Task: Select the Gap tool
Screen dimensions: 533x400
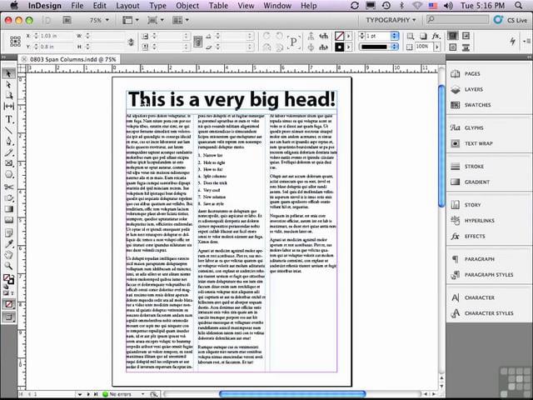Action: coord(8,107)
